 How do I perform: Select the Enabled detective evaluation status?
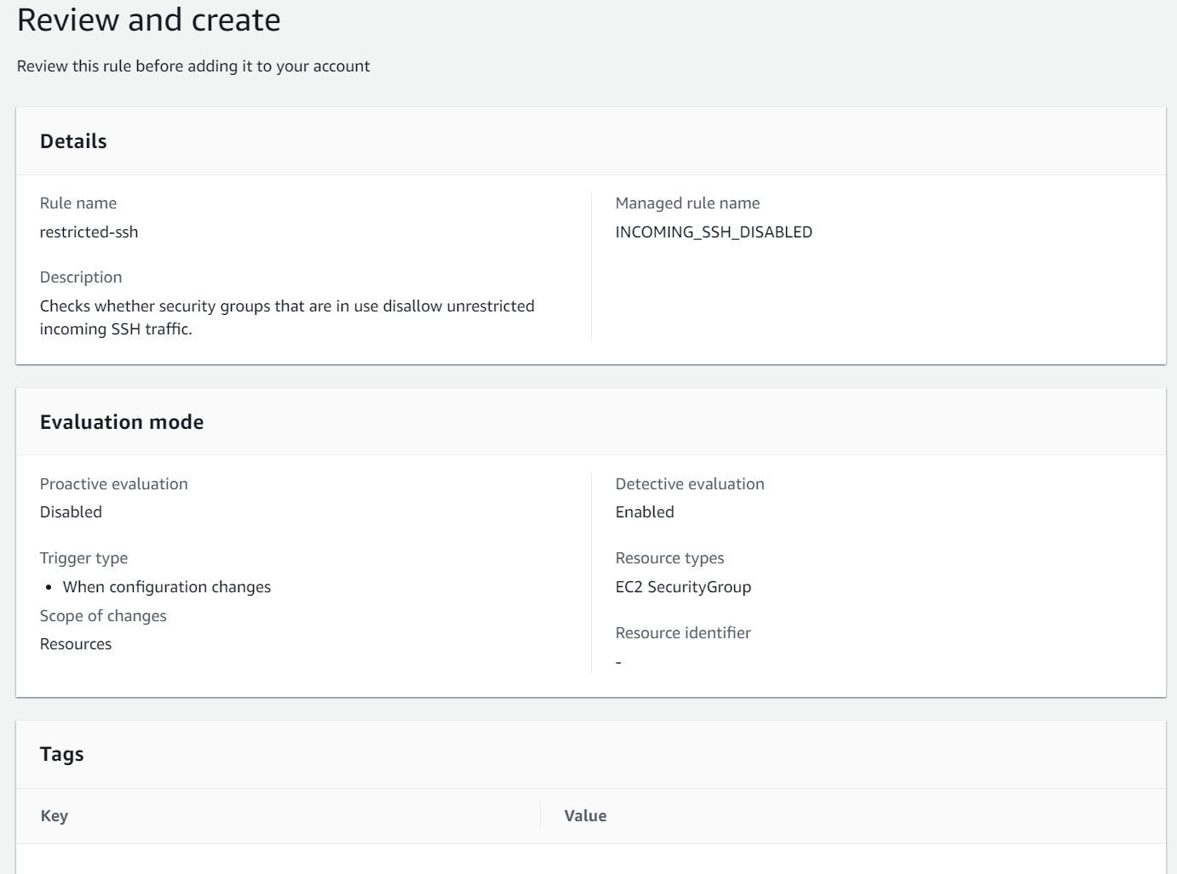click(x=644, y=512)
